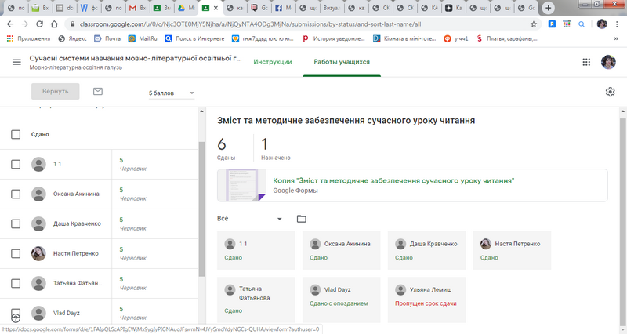Open the Все filter dropdown
This screenshot has width=627, height=334.
[x=250, y=219]
